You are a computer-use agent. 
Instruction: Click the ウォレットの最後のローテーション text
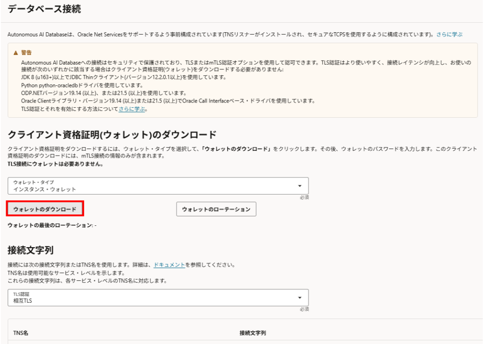[x=51, y=225]
